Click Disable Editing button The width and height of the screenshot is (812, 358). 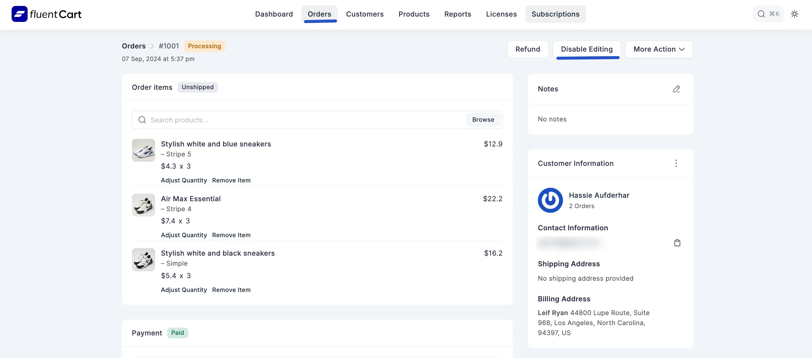586,49
